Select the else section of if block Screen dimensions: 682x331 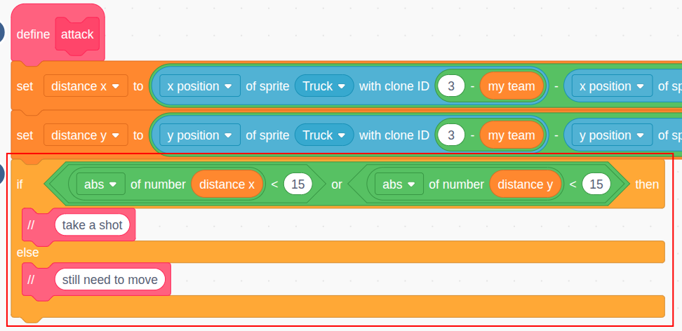(x=28, y=252)
